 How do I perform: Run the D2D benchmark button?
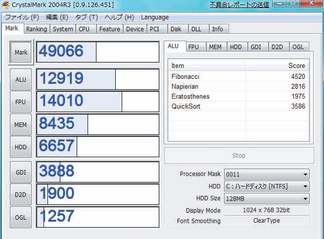tap(21, 195)
